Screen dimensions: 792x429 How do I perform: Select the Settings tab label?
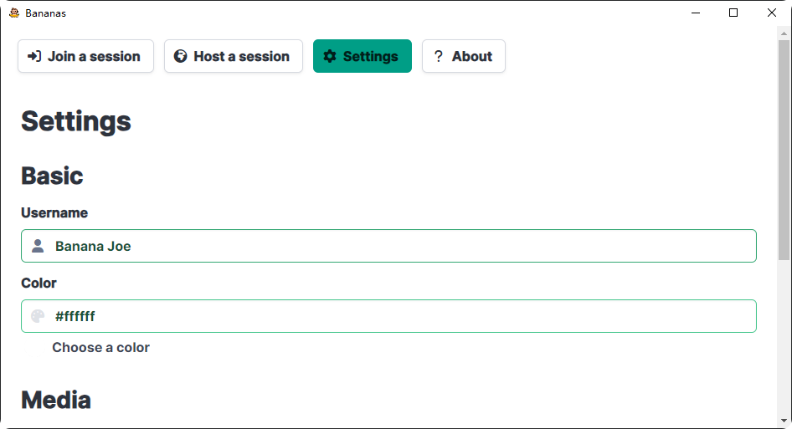pos(370,56)
